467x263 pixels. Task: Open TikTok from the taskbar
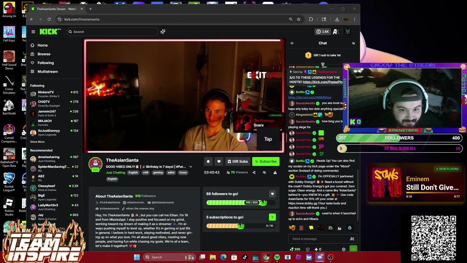tap(245, 257)
